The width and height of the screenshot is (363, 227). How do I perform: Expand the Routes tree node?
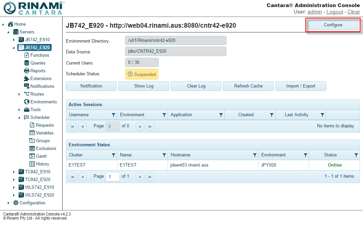pyautogui.click(x=19, y=94)
